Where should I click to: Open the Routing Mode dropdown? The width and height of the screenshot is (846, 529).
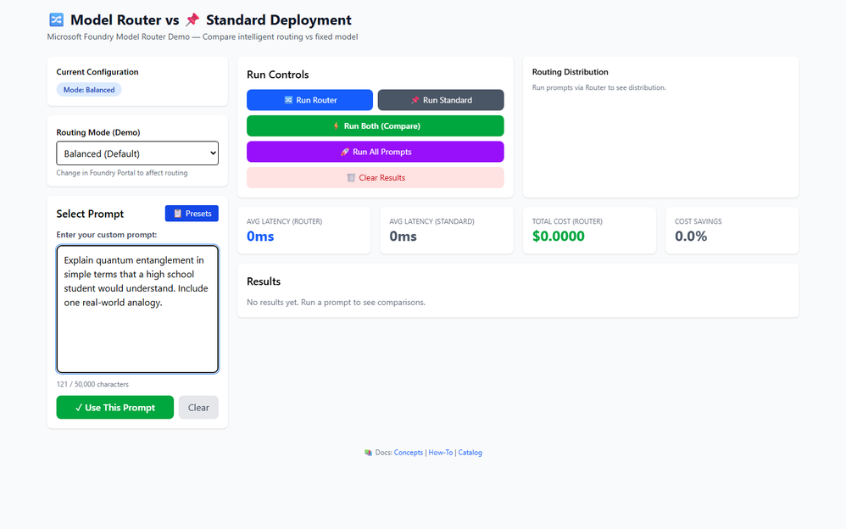coord(137,153)
